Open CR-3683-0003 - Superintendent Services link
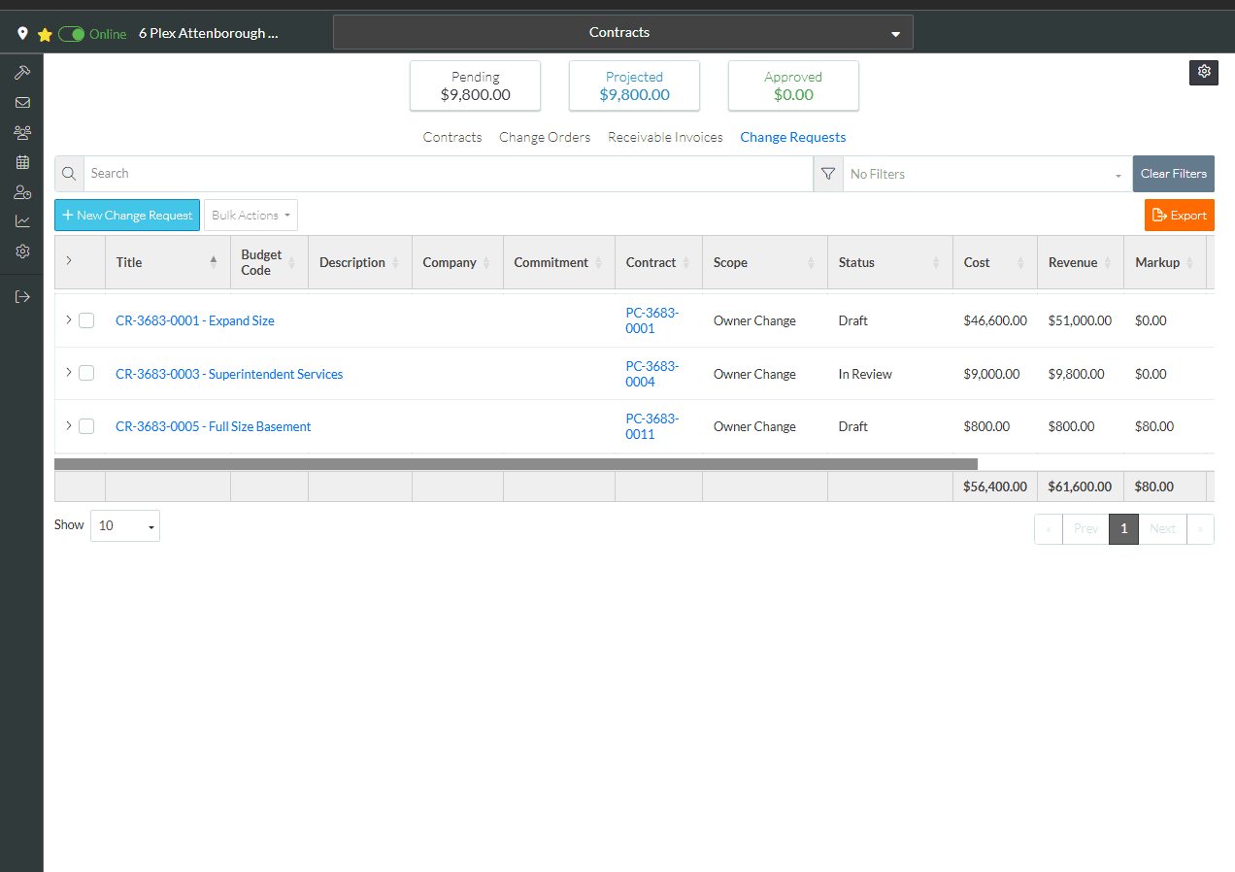1235x872 pixels. (229, 374)
